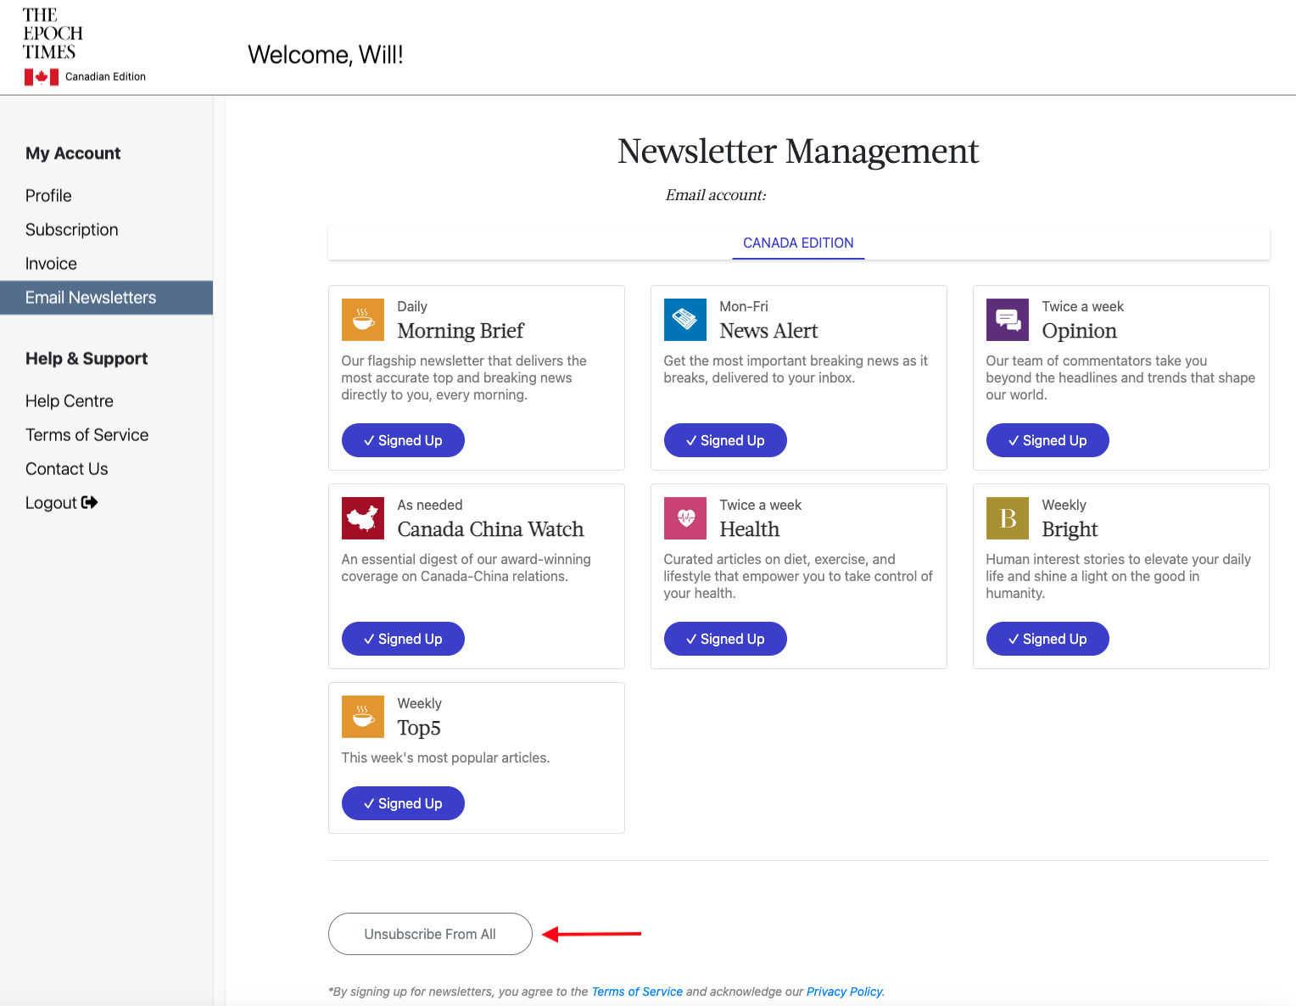Click the Canada China Watch title
Viewport: 1296px width, 1006px height.
pyautogui.click(x=490, y=529)
